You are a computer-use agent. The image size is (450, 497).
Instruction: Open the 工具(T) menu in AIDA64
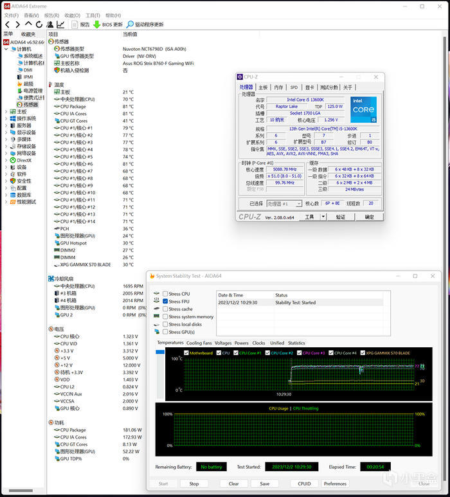(x=93, y=15)
